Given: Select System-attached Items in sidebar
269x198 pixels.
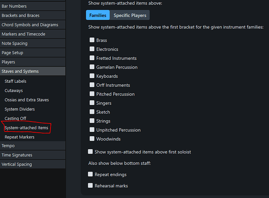Looking at the screenshot, I should pos(26,128).
